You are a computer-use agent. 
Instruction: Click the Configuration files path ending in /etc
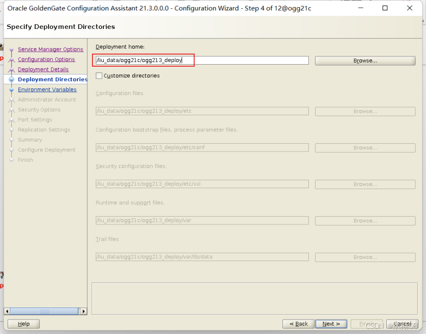pyautogui.click(x=202, y=111)
